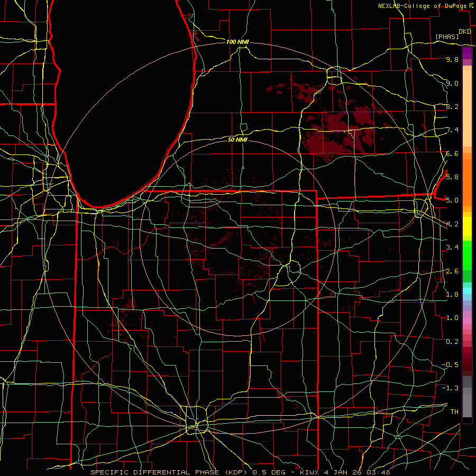
Task: Click the -0.5 value on the scale
Action: point(451,364)
